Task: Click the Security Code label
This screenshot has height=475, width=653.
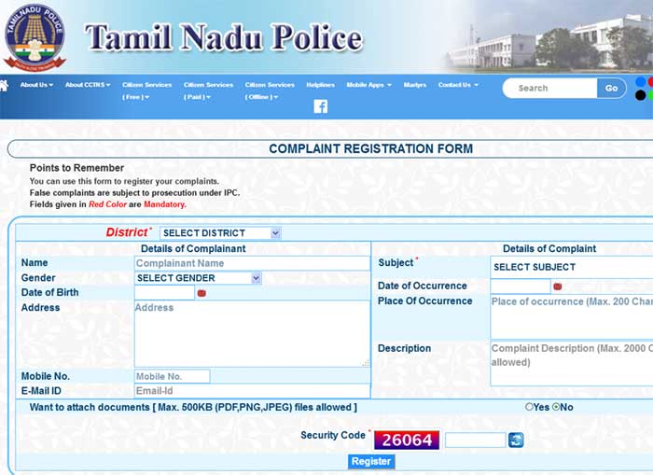Action: tap(335, 435)
